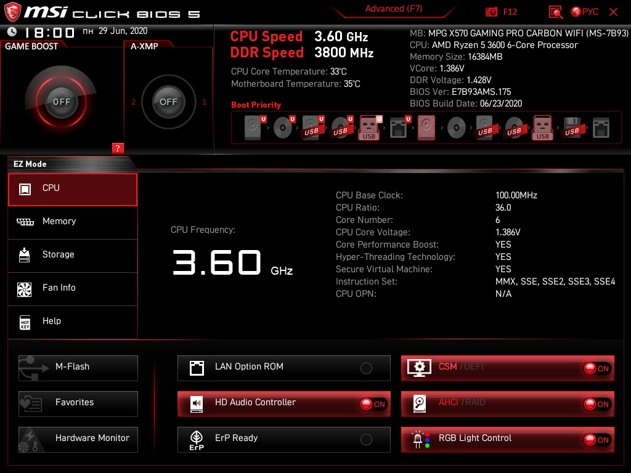Click the Memory Size 16384MB text
Screen dimensions: 631x473
pyautogui.click(x=456, y=57)
